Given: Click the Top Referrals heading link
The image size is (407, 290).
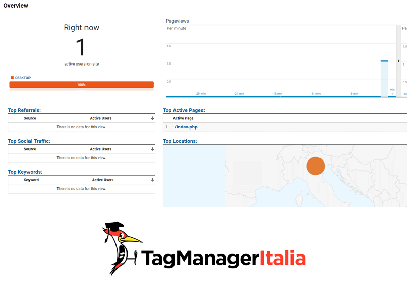Looking at the screenshot, I should [24, 110].
